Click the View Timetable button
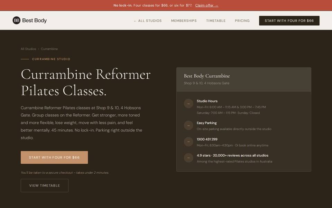Image resolution: width=332 pixels, height=208 pixels. (x=45, y=185)
